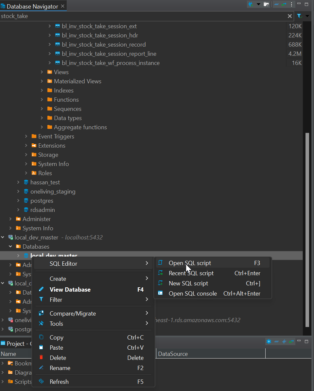Click the Administer folder icon above local_dev_master
Viewport: 314px width, 391px height.
18,219
